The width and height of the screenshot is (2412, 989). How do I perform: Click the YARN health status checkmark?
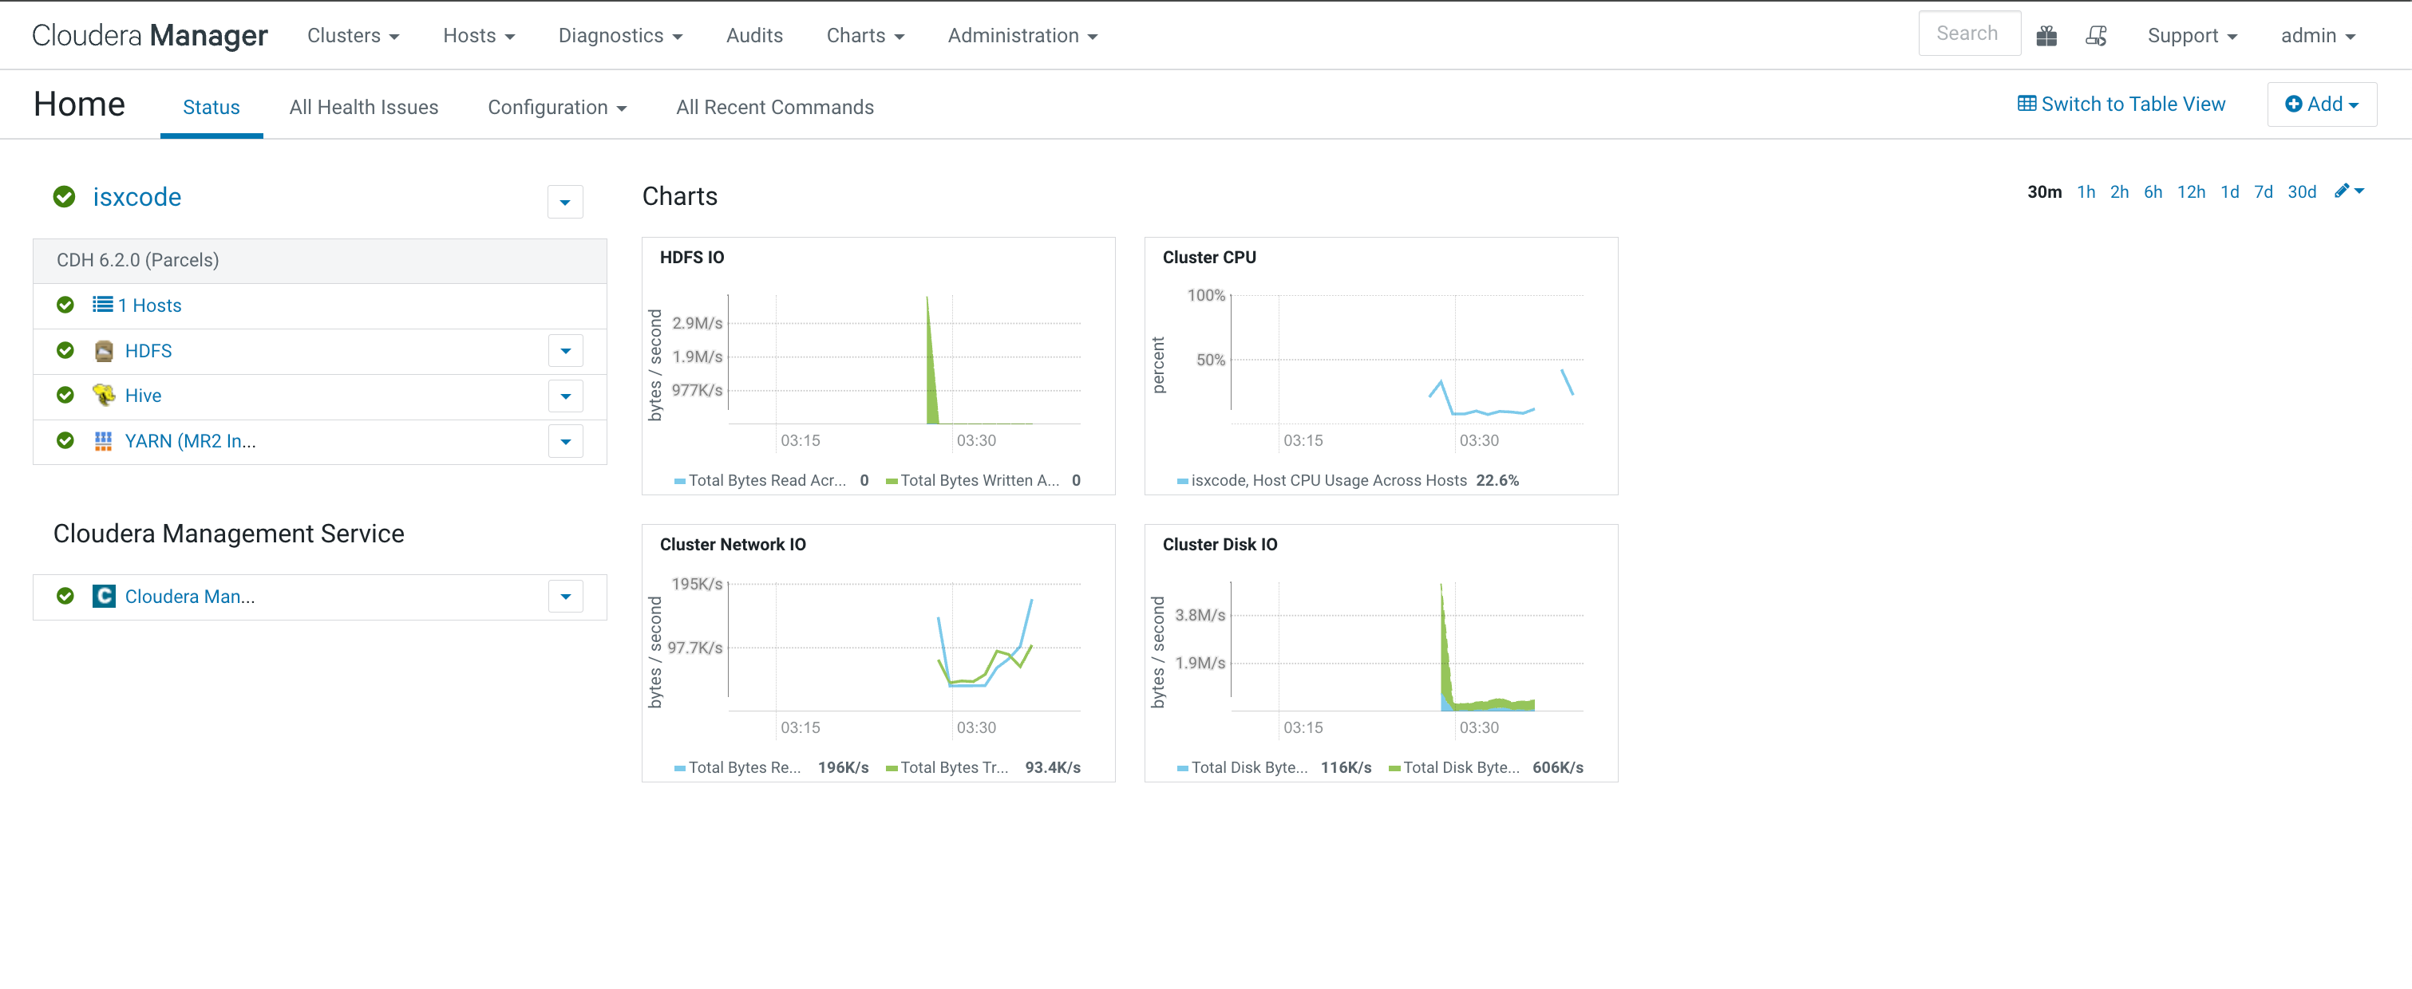pos(65,439)
